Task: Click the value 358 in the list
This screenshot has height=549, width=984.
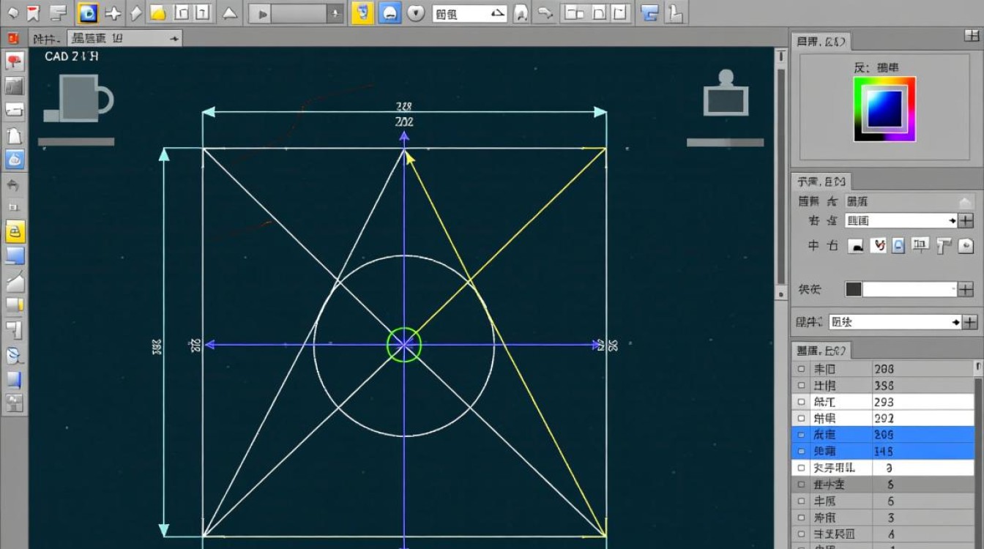Action: click(x=884, y=386)
